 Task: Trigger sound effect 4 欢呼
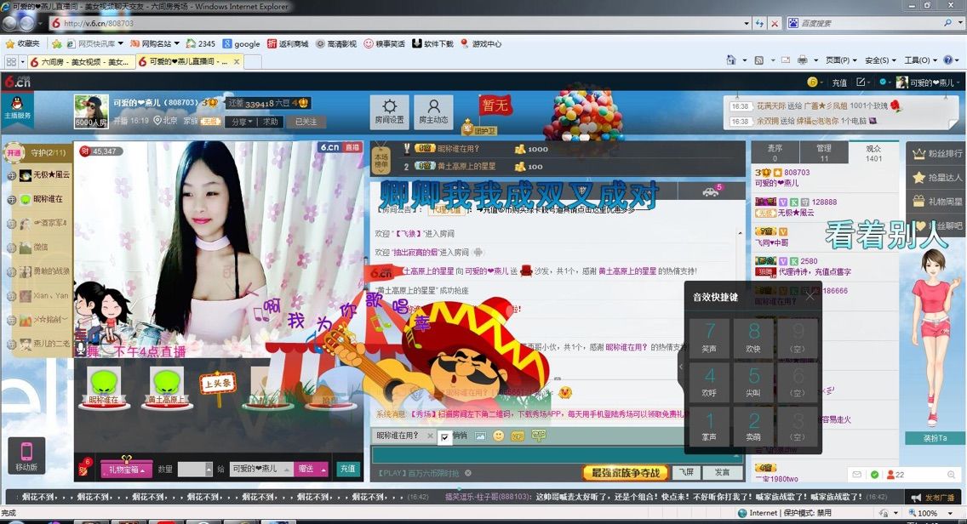[710, 382]
